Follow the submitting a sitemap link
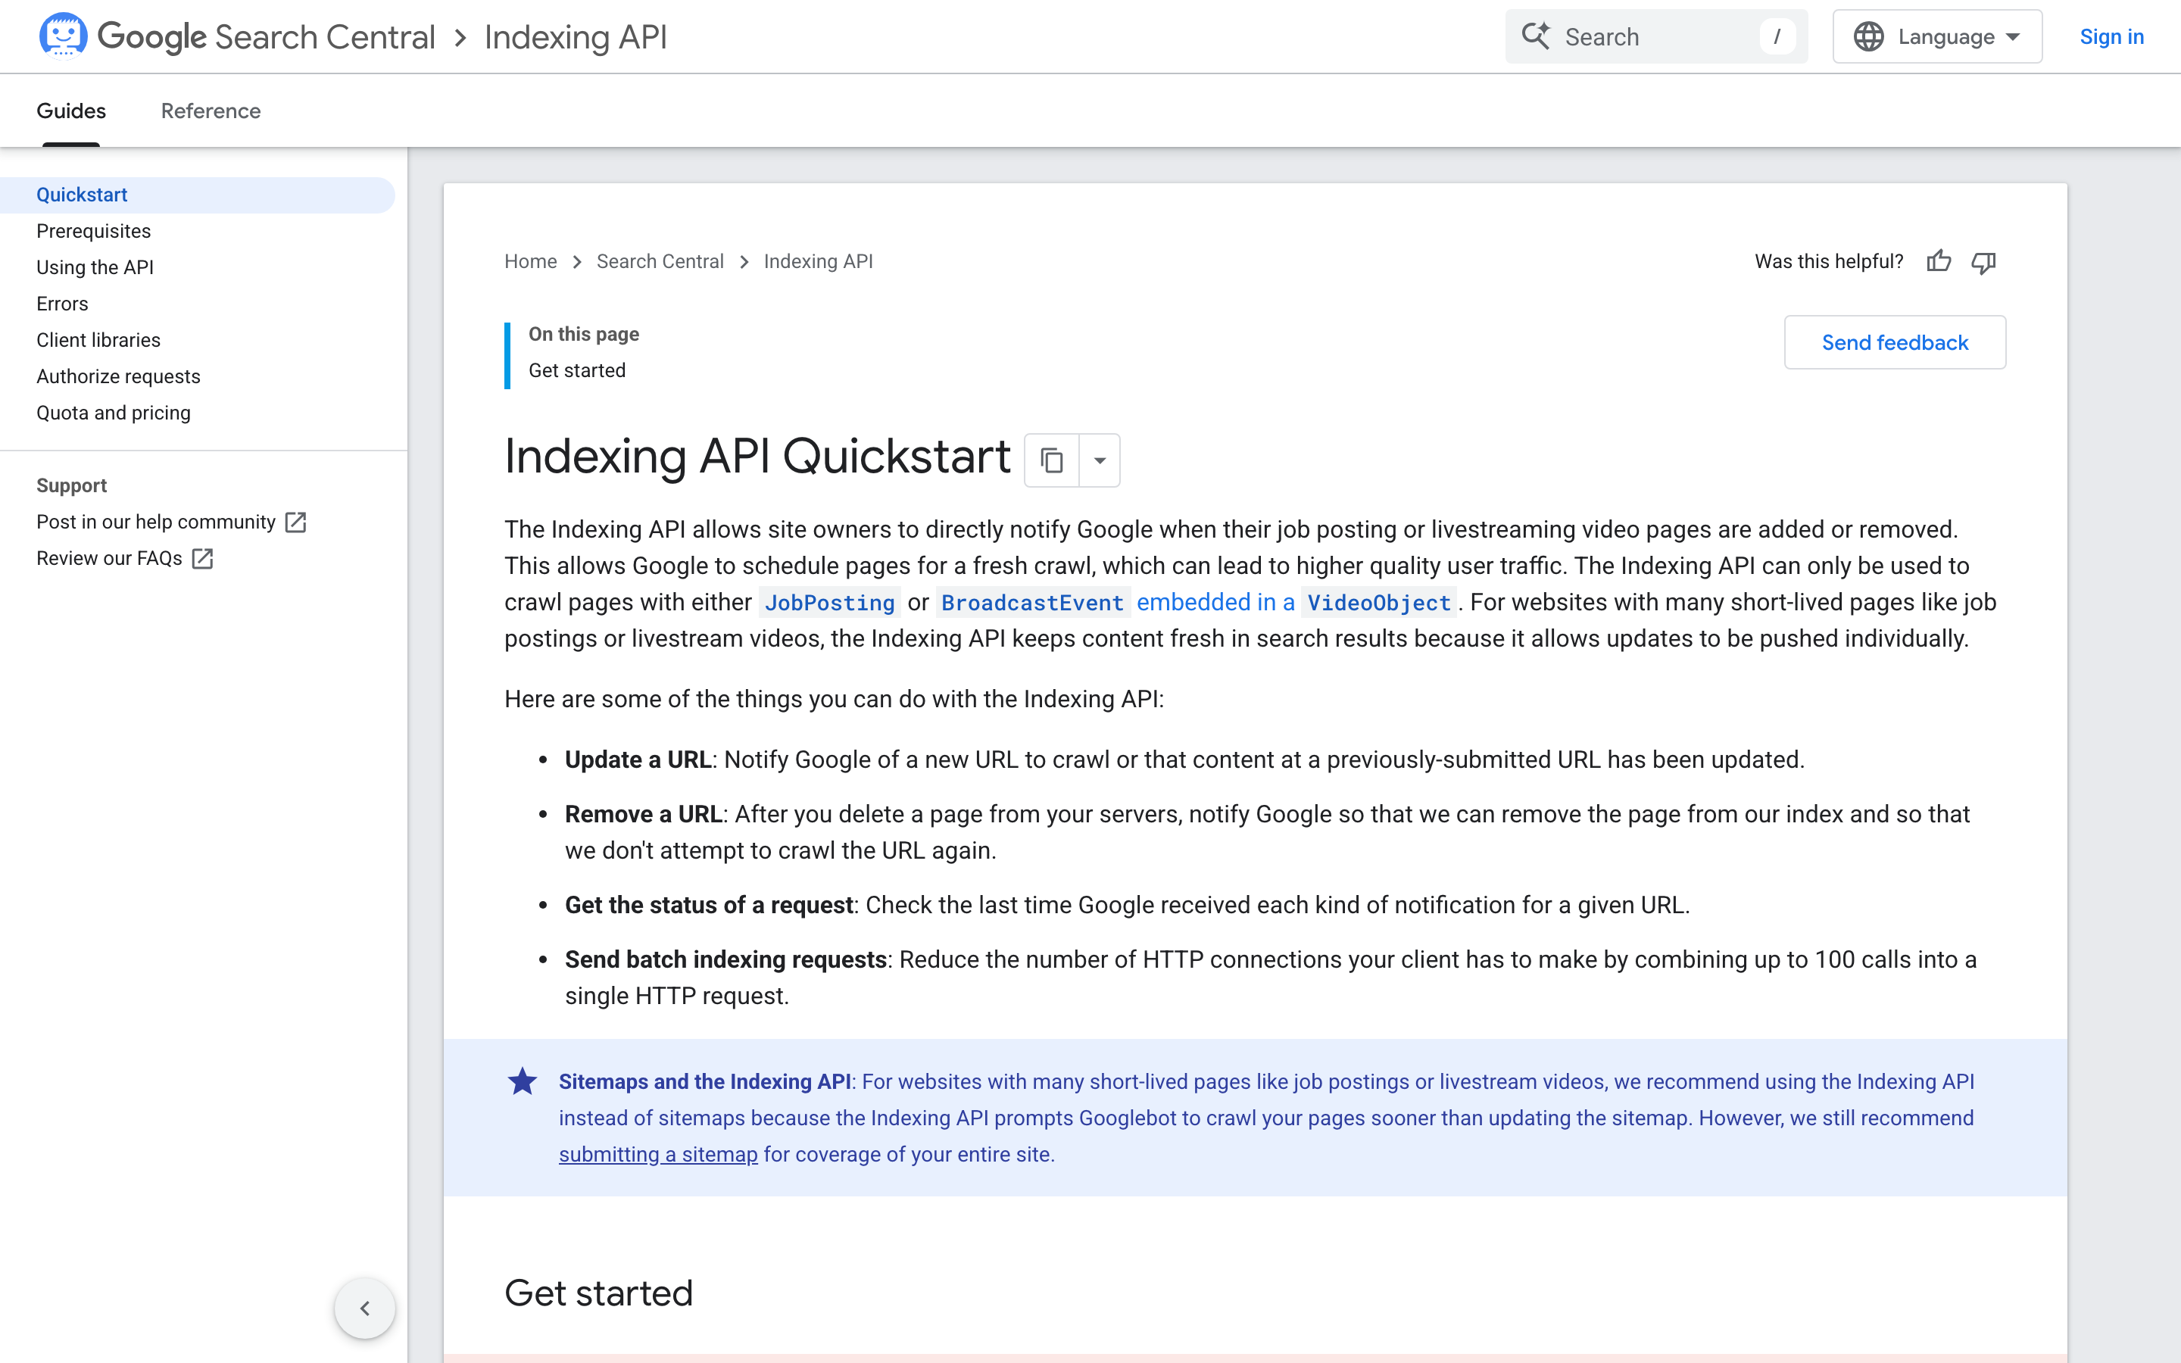 (x=658, y=1155)
